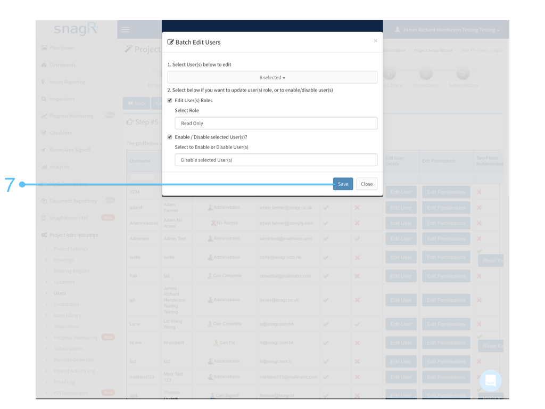Open Plan Viewer in the sidebar
This screenshot has width=545, height=409.
pyautogui.click(x=62, y=47)
